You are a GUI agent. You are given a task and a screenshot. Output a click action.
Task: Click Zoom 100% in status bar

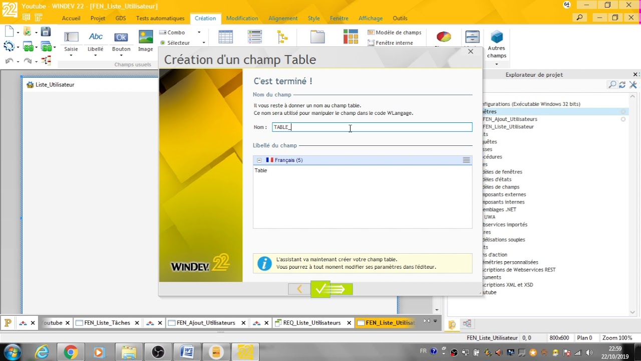click(617, 338)
